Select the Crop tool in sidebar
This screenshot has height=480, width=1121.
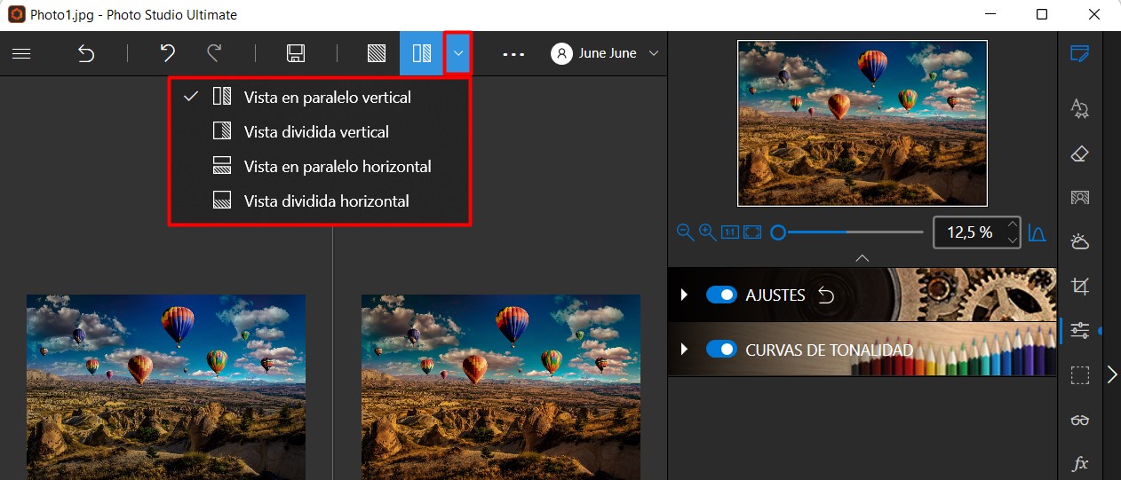tap(1080, 287)
